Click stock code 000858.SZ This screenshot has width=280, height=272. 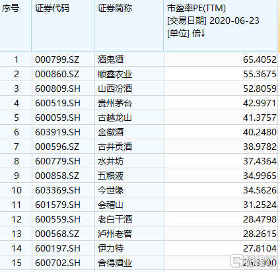tap(57, 176)
